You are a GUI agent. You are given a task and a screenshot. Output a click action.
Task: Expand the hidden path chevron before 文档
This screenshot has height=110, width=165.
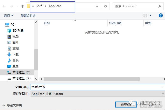(33, 6)
